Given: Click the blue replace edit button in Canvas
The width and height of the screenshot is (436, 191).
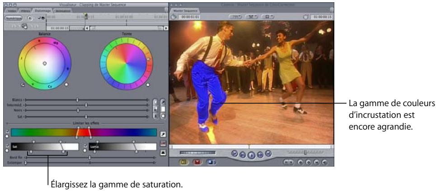Looking at the screenshot, I should coord(211,162).
